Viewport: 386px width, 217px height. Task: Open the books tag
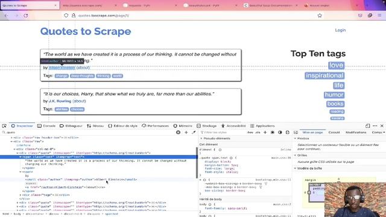point(335,104)
